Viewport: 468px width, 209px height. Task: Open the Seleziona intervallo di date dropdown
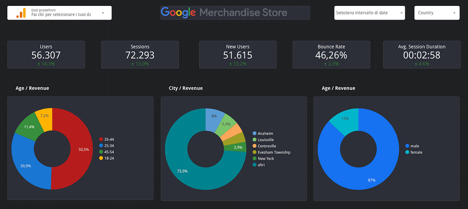(369, 13)
